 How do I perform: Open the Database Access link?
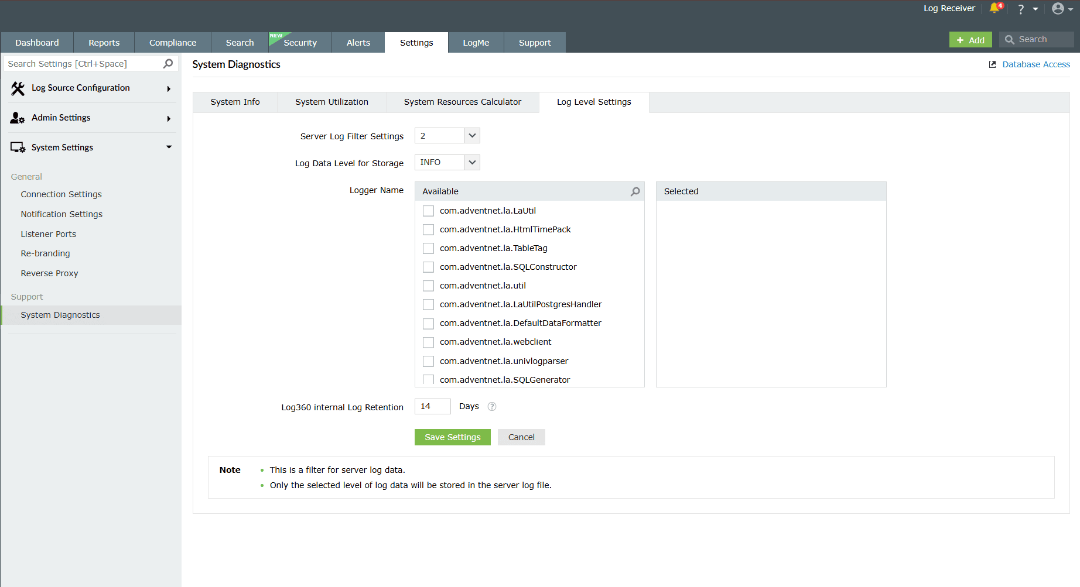pyautogui.click(x=1036, y=64)
